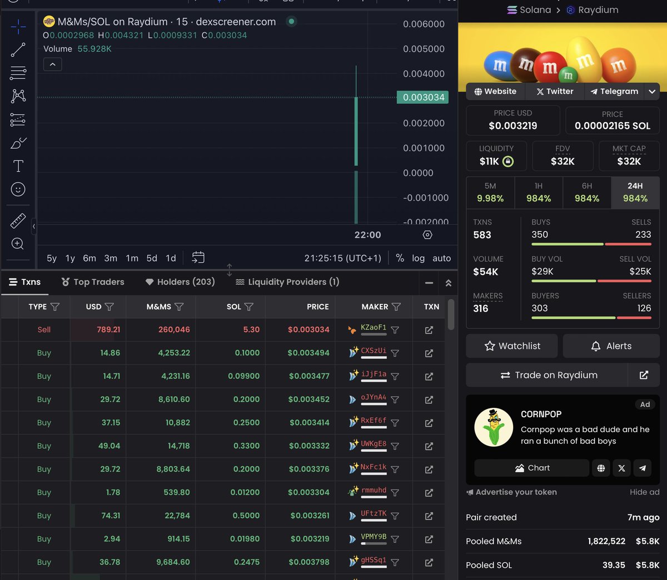The width and height of the screenshot is (667, 580).
Task: Toggle log scale on chart
Action: [x=419, y=258]
